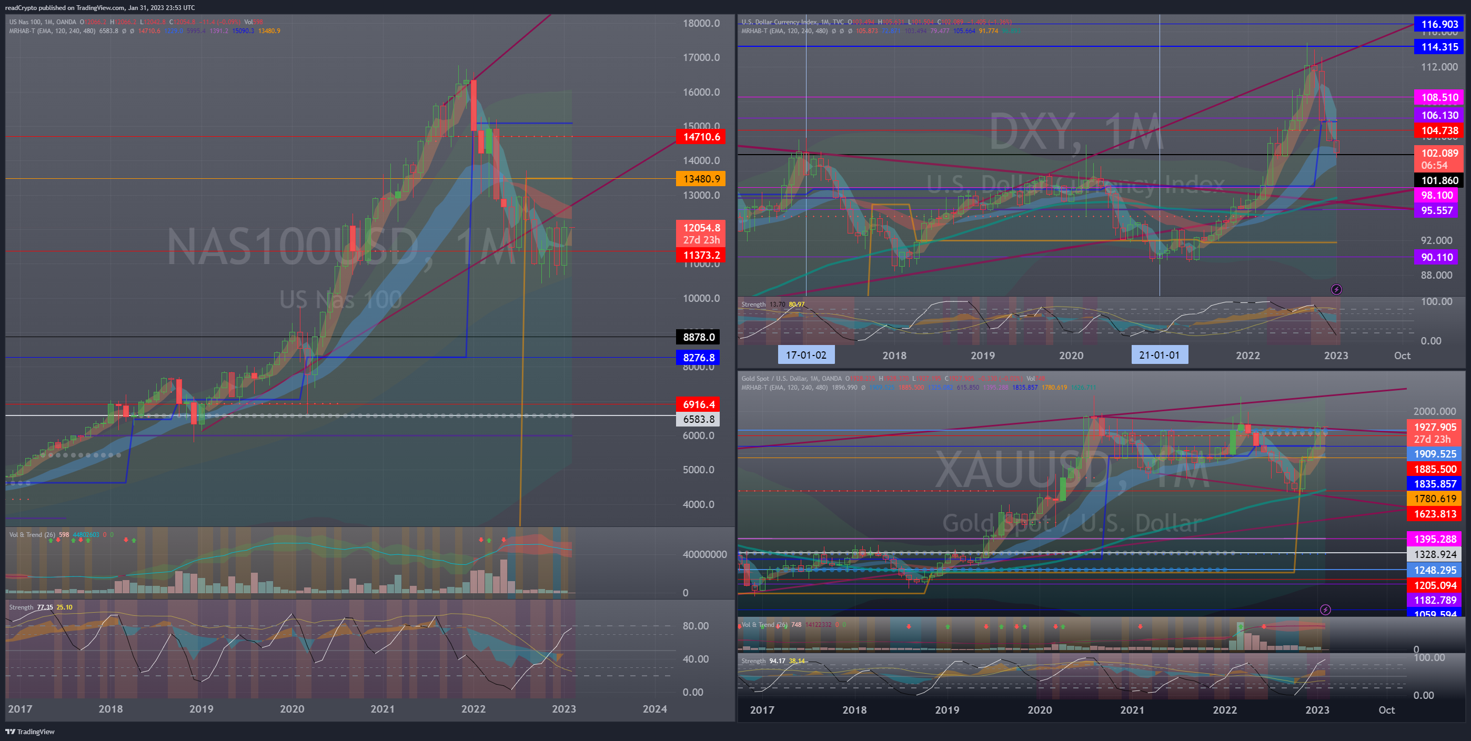Click the light-blue 1248.295 level label

point(1434,570)
